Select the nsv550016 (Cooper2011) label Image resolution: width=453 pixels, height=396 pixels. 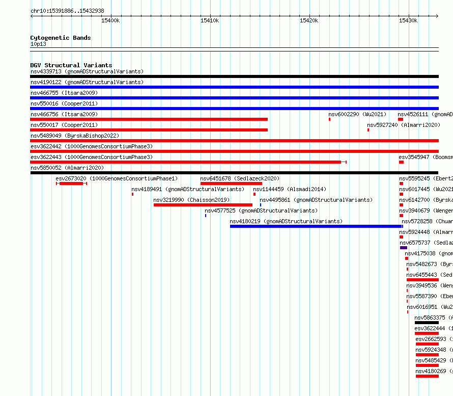point(64,103)
